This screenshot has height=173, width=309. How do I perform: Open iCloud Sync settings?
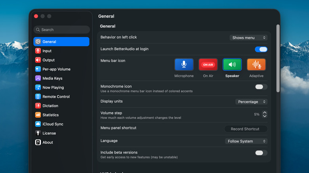click(x=61, y=124)
